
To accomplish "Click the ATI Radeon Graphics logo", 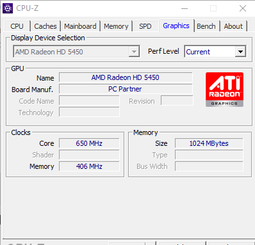I will tap(224, 90).
